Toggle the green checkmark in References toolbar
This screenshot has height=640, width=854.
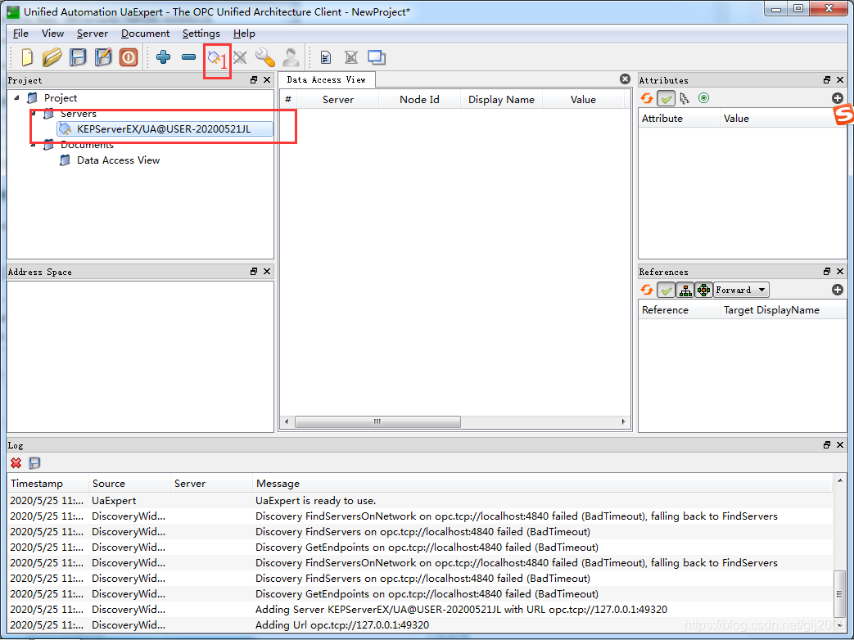[666, 290]
